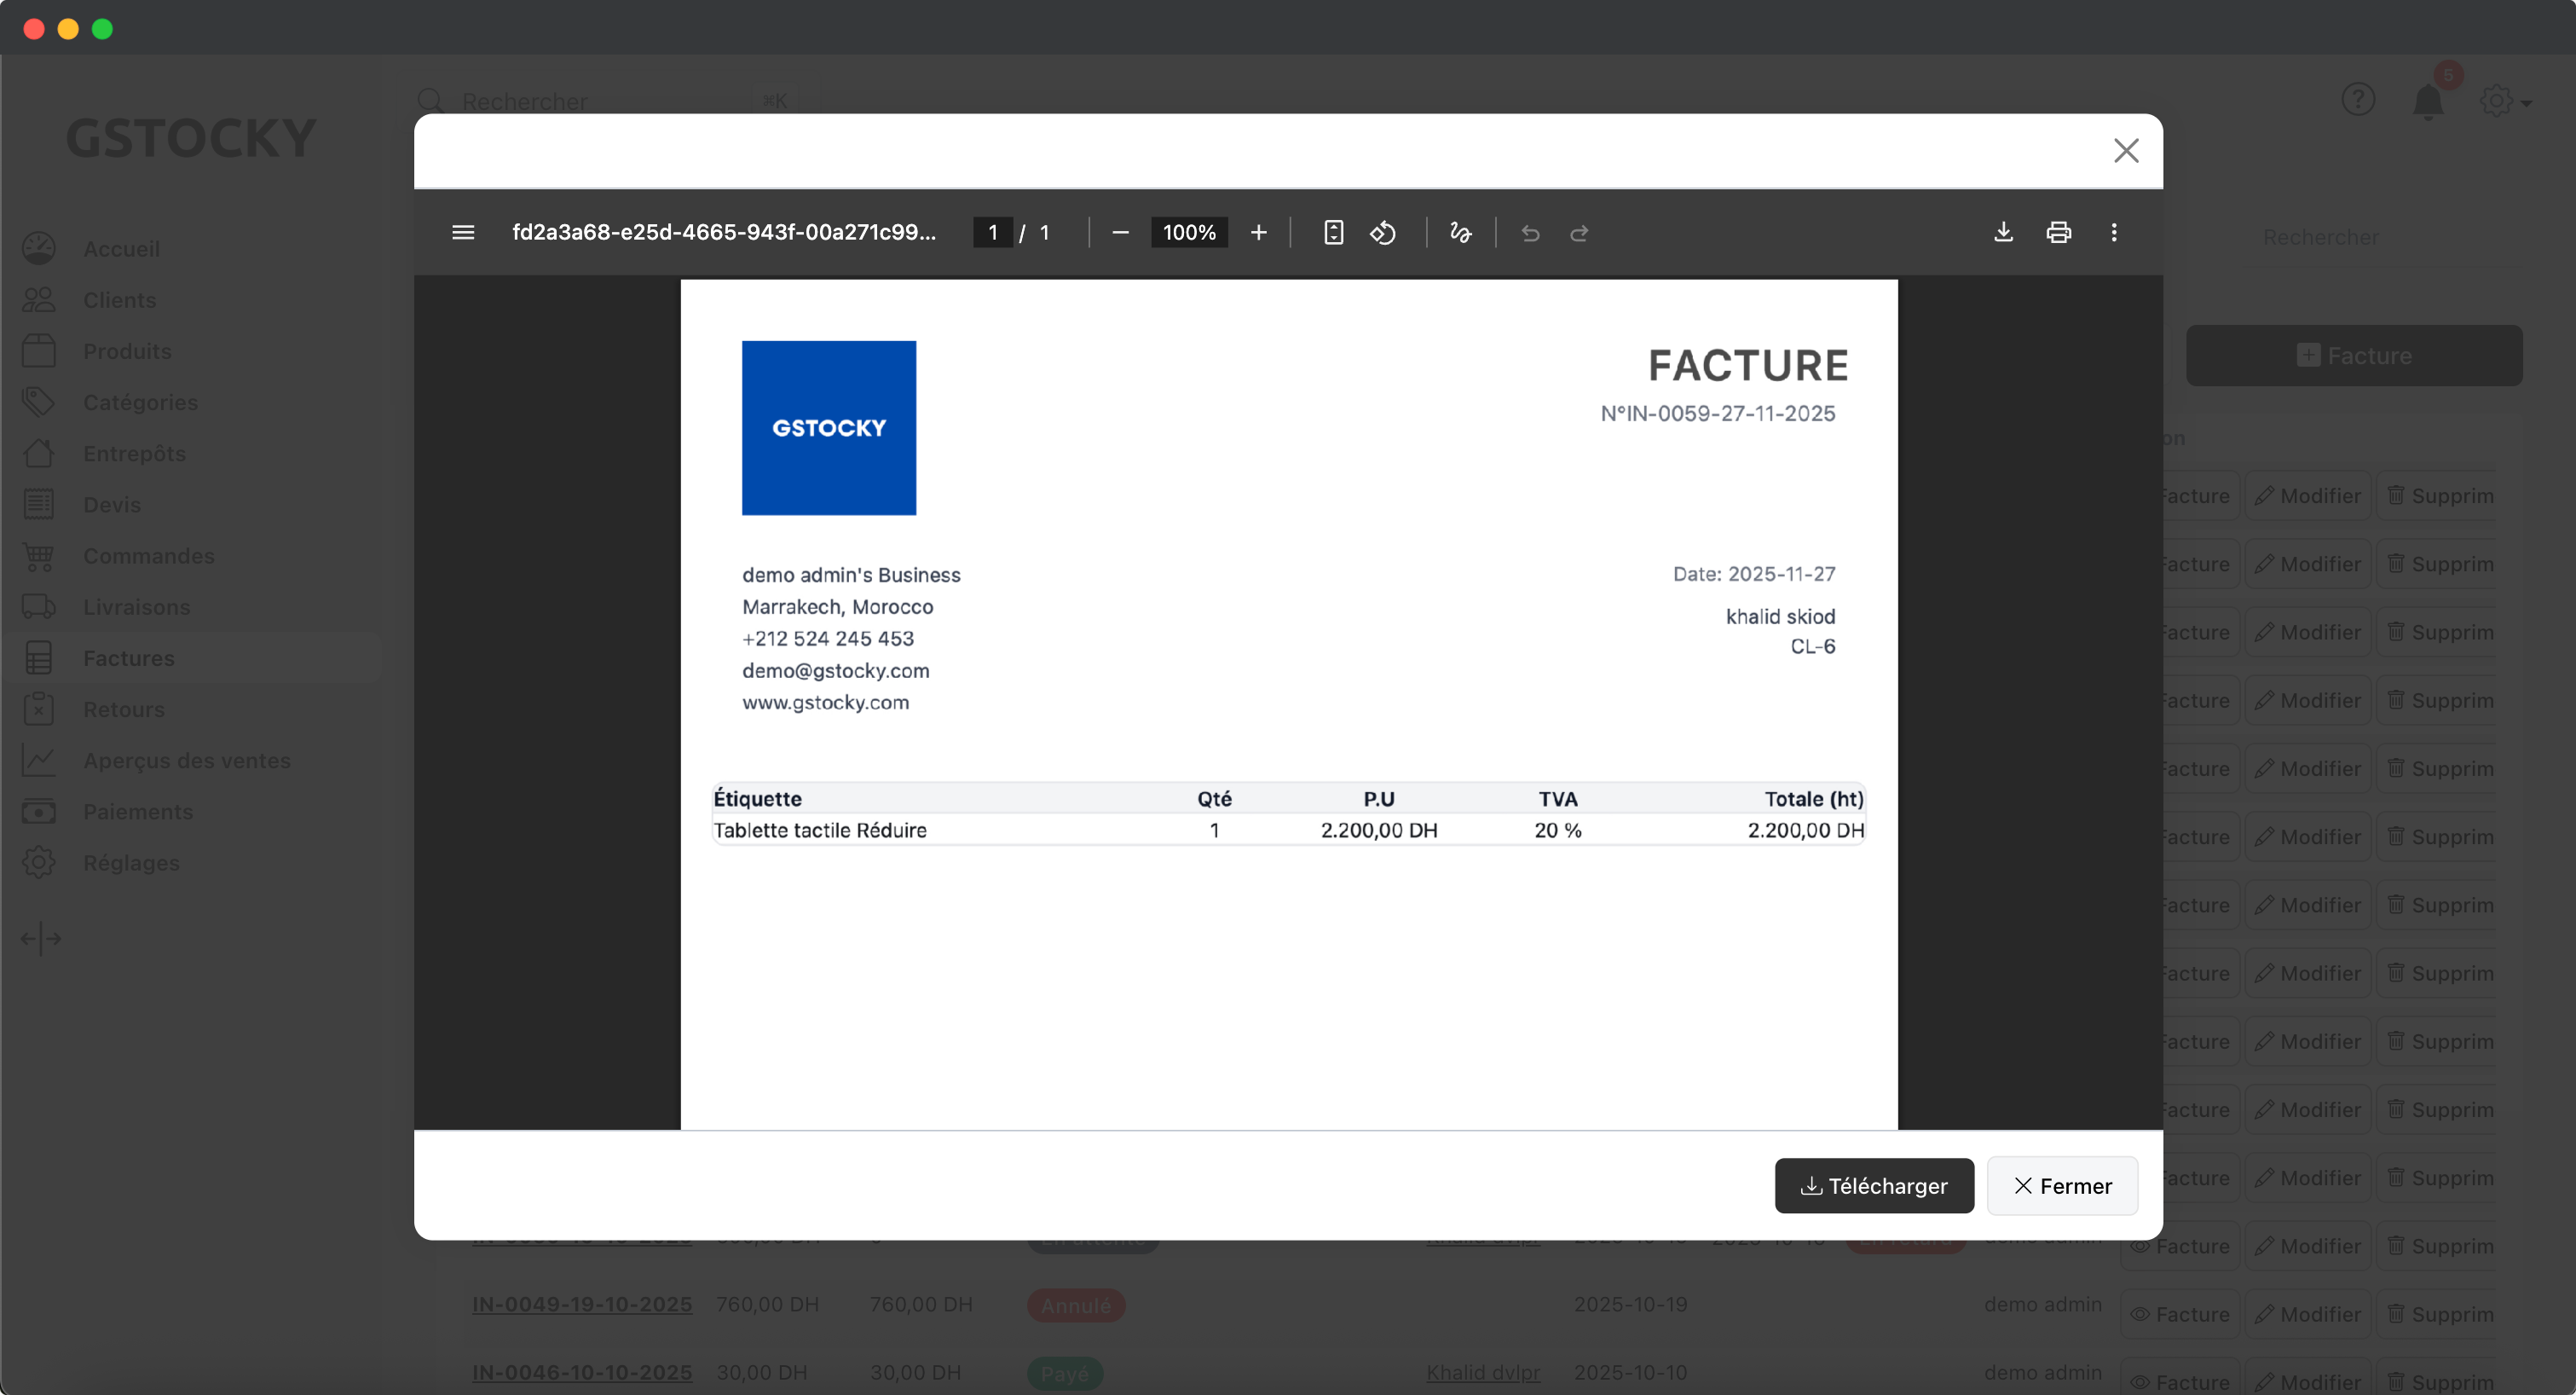
Task: Click the page number input field
Action: point(992,232)
